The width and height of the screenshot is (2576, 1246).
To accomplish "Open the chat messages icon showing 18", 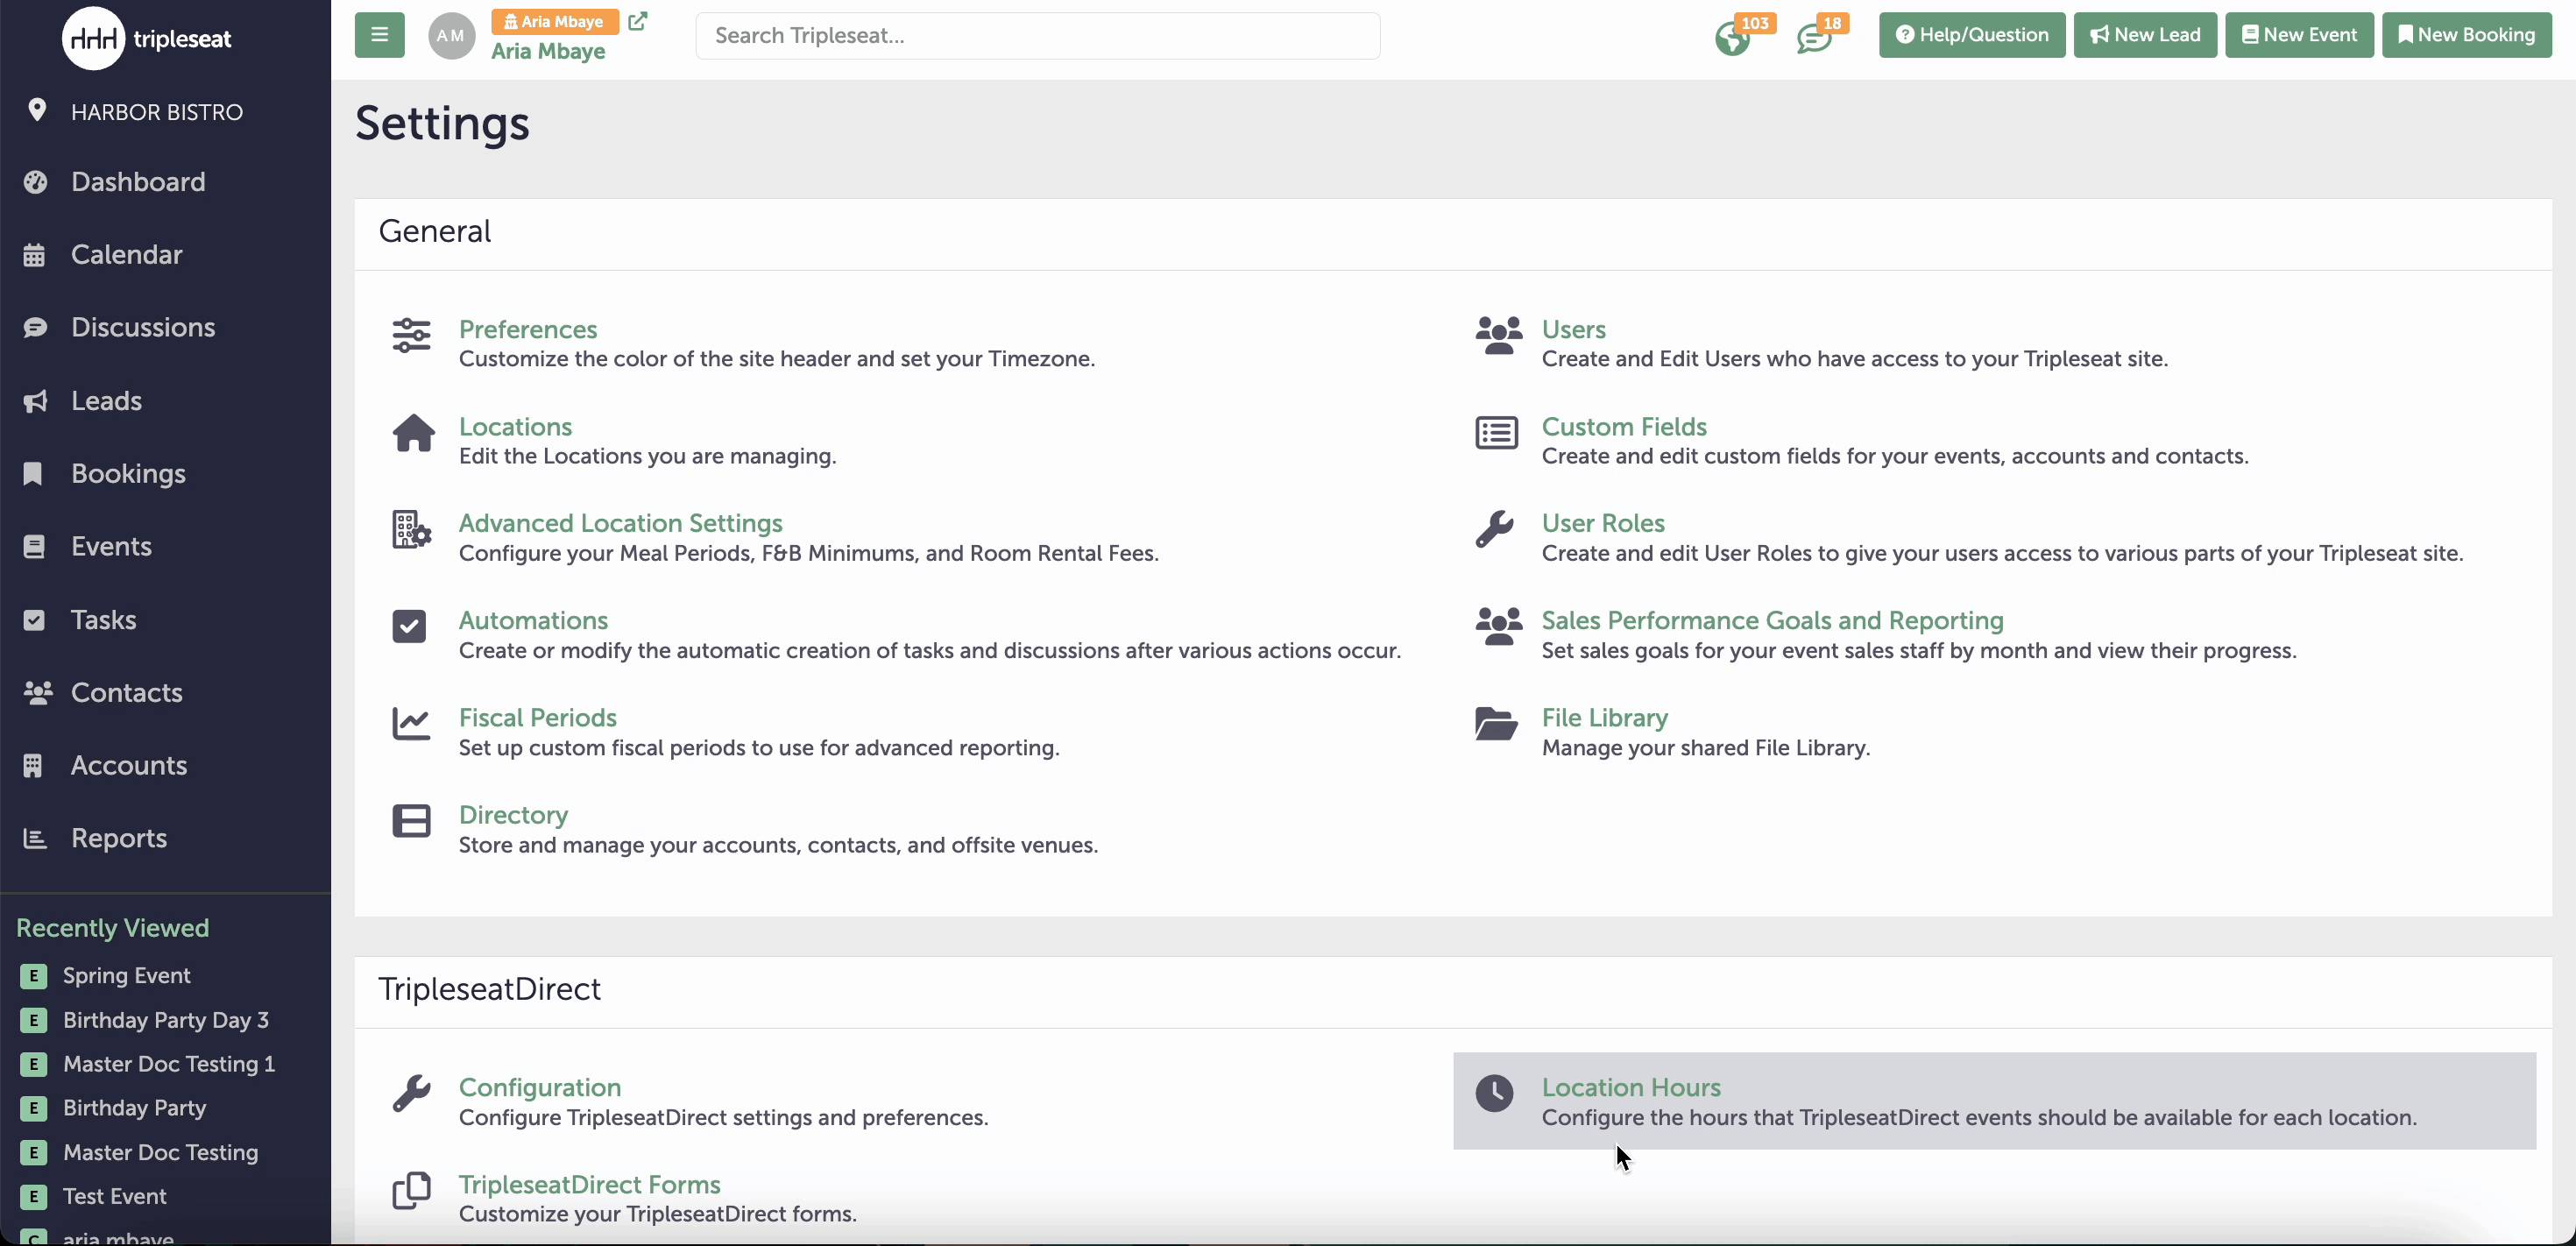I will tap(1813, 39).
